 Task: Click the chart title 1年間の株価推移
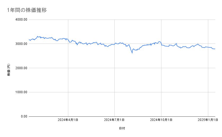coord(27,10)
